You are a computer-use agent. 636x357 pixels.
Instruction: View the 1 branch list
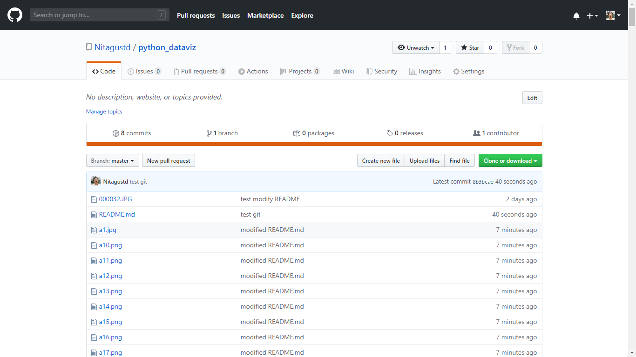click(223, 133)
